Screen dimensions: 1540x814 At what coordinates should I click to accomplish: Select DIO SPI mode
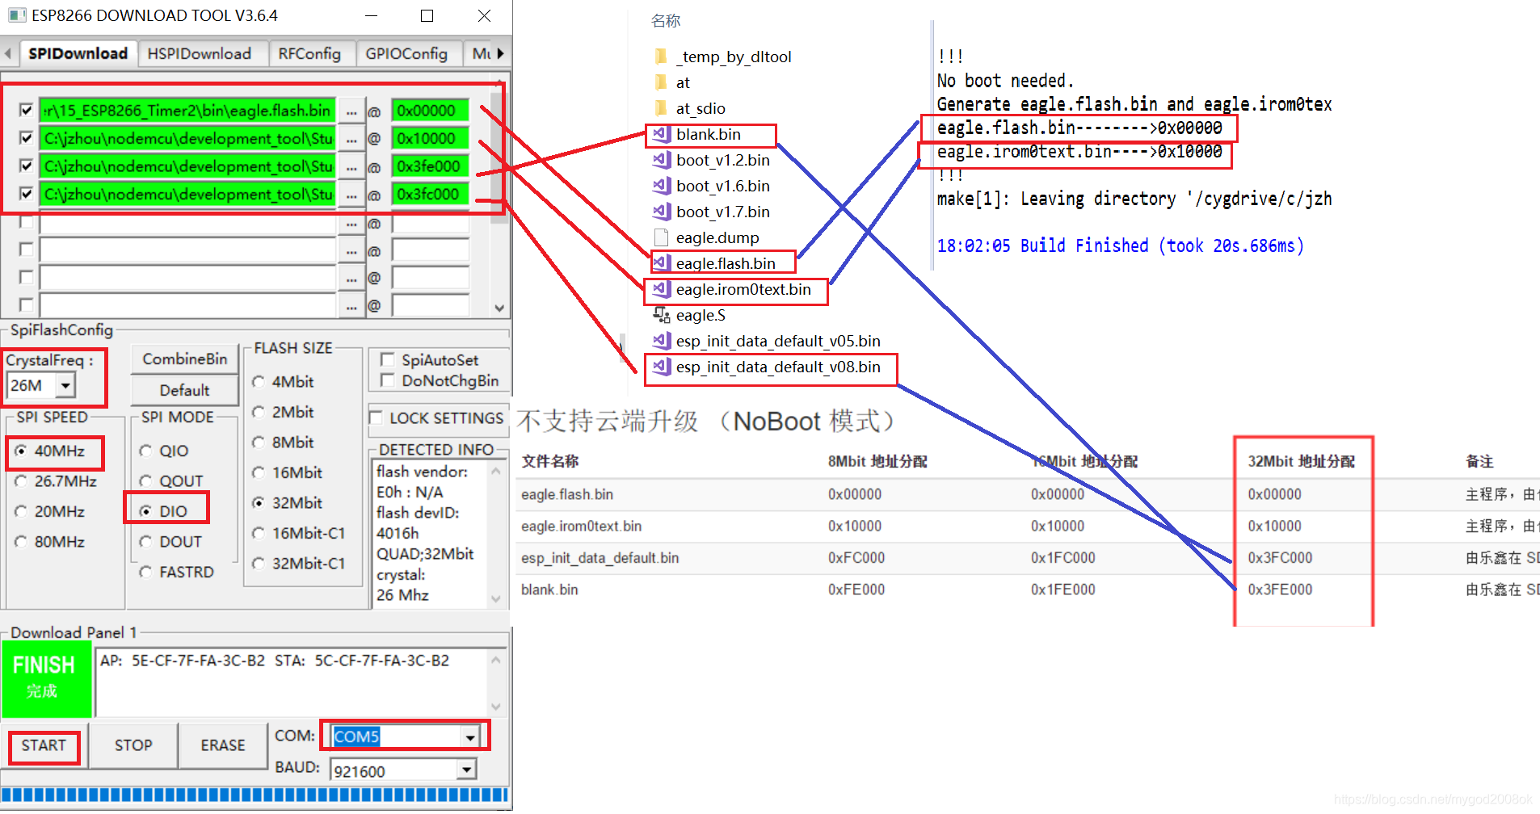pos(145,511)
